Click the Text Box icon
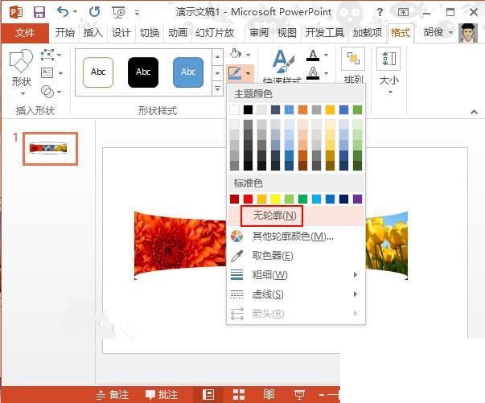 [x=47, y=73]
